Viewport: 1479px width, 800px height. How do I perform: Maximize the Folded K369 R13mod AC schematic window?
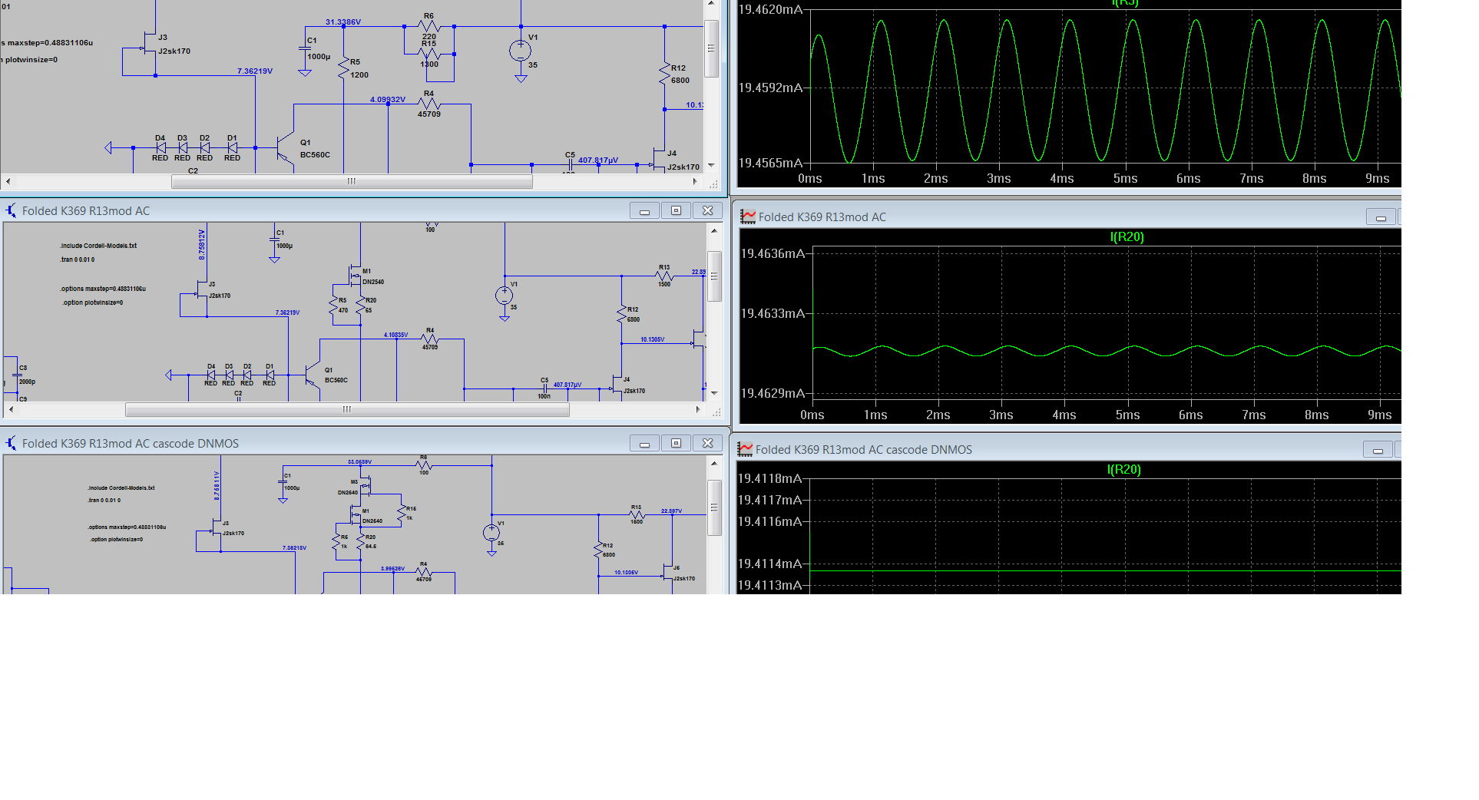(x=676, y=210)
